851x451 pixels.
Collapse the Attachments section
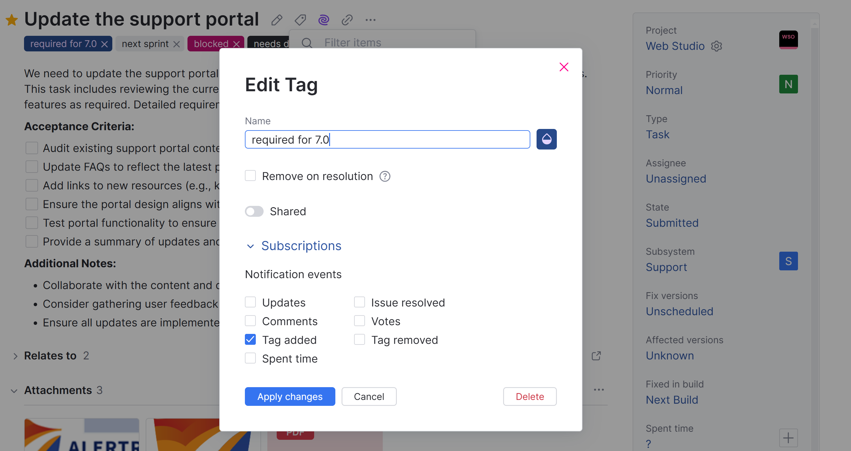pos(14,391)
